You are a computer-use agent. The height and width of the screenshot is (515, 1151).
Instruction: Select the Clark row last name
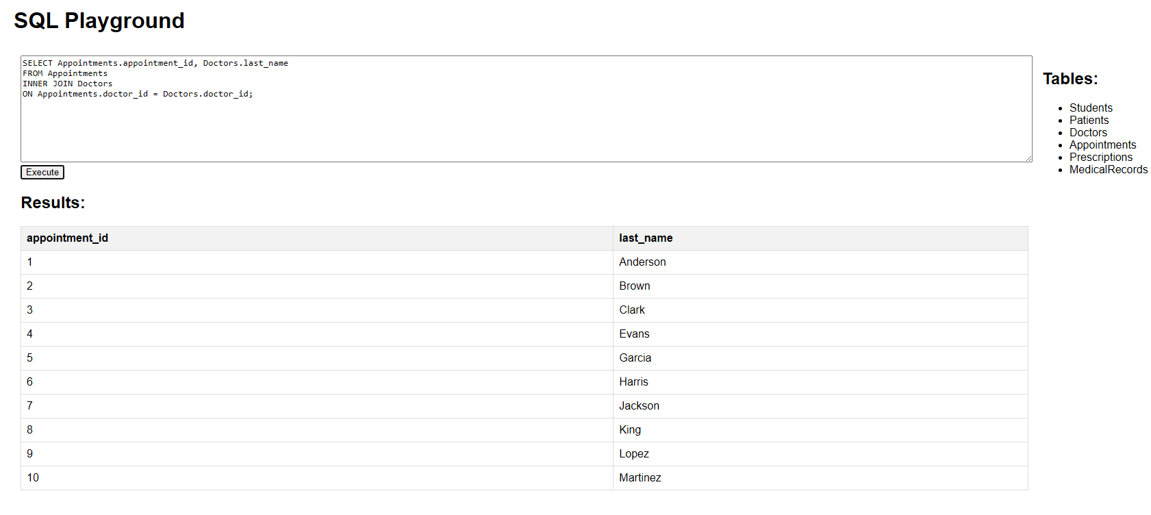pos(632,310)
